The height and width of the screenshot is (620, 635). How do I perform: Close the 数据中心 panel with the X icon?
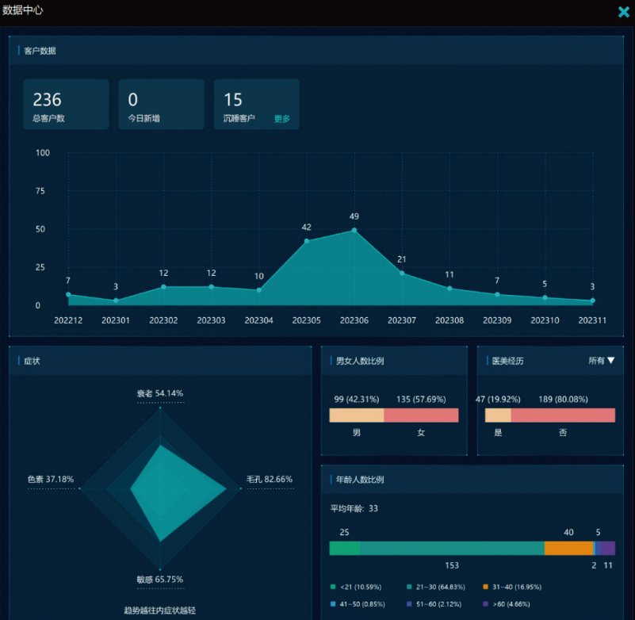coord(623,12)
